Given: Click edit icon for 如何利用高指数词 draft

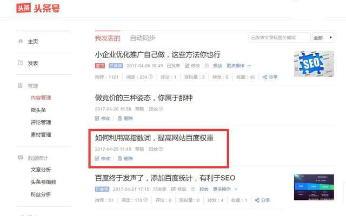Looking at the screenshot, I should pos(97,158).
